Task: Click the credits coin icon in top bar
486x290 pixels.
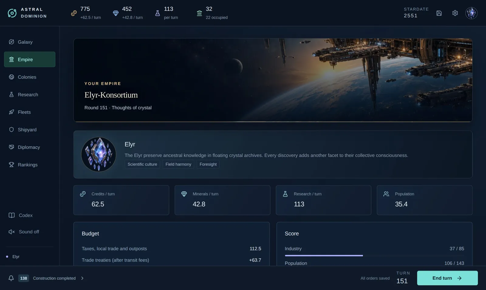Action: point(74,13)
